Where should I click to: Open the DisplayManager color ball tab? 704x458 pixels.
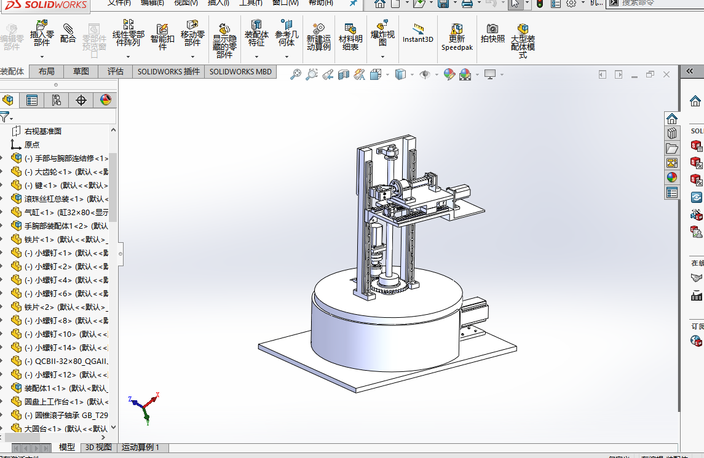[106, 100]
